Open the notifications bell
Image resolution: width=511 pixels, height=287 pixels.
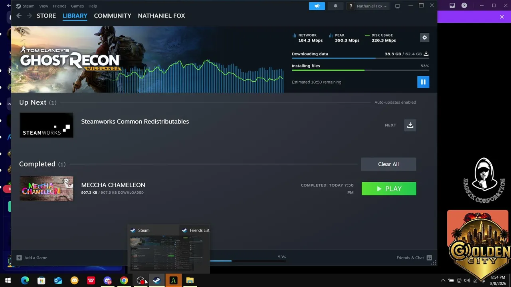tap(335, 6)
